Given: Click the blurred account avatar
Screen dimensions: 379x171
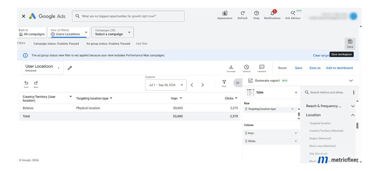Looking at the screenshot, I should tap(353, 16).
